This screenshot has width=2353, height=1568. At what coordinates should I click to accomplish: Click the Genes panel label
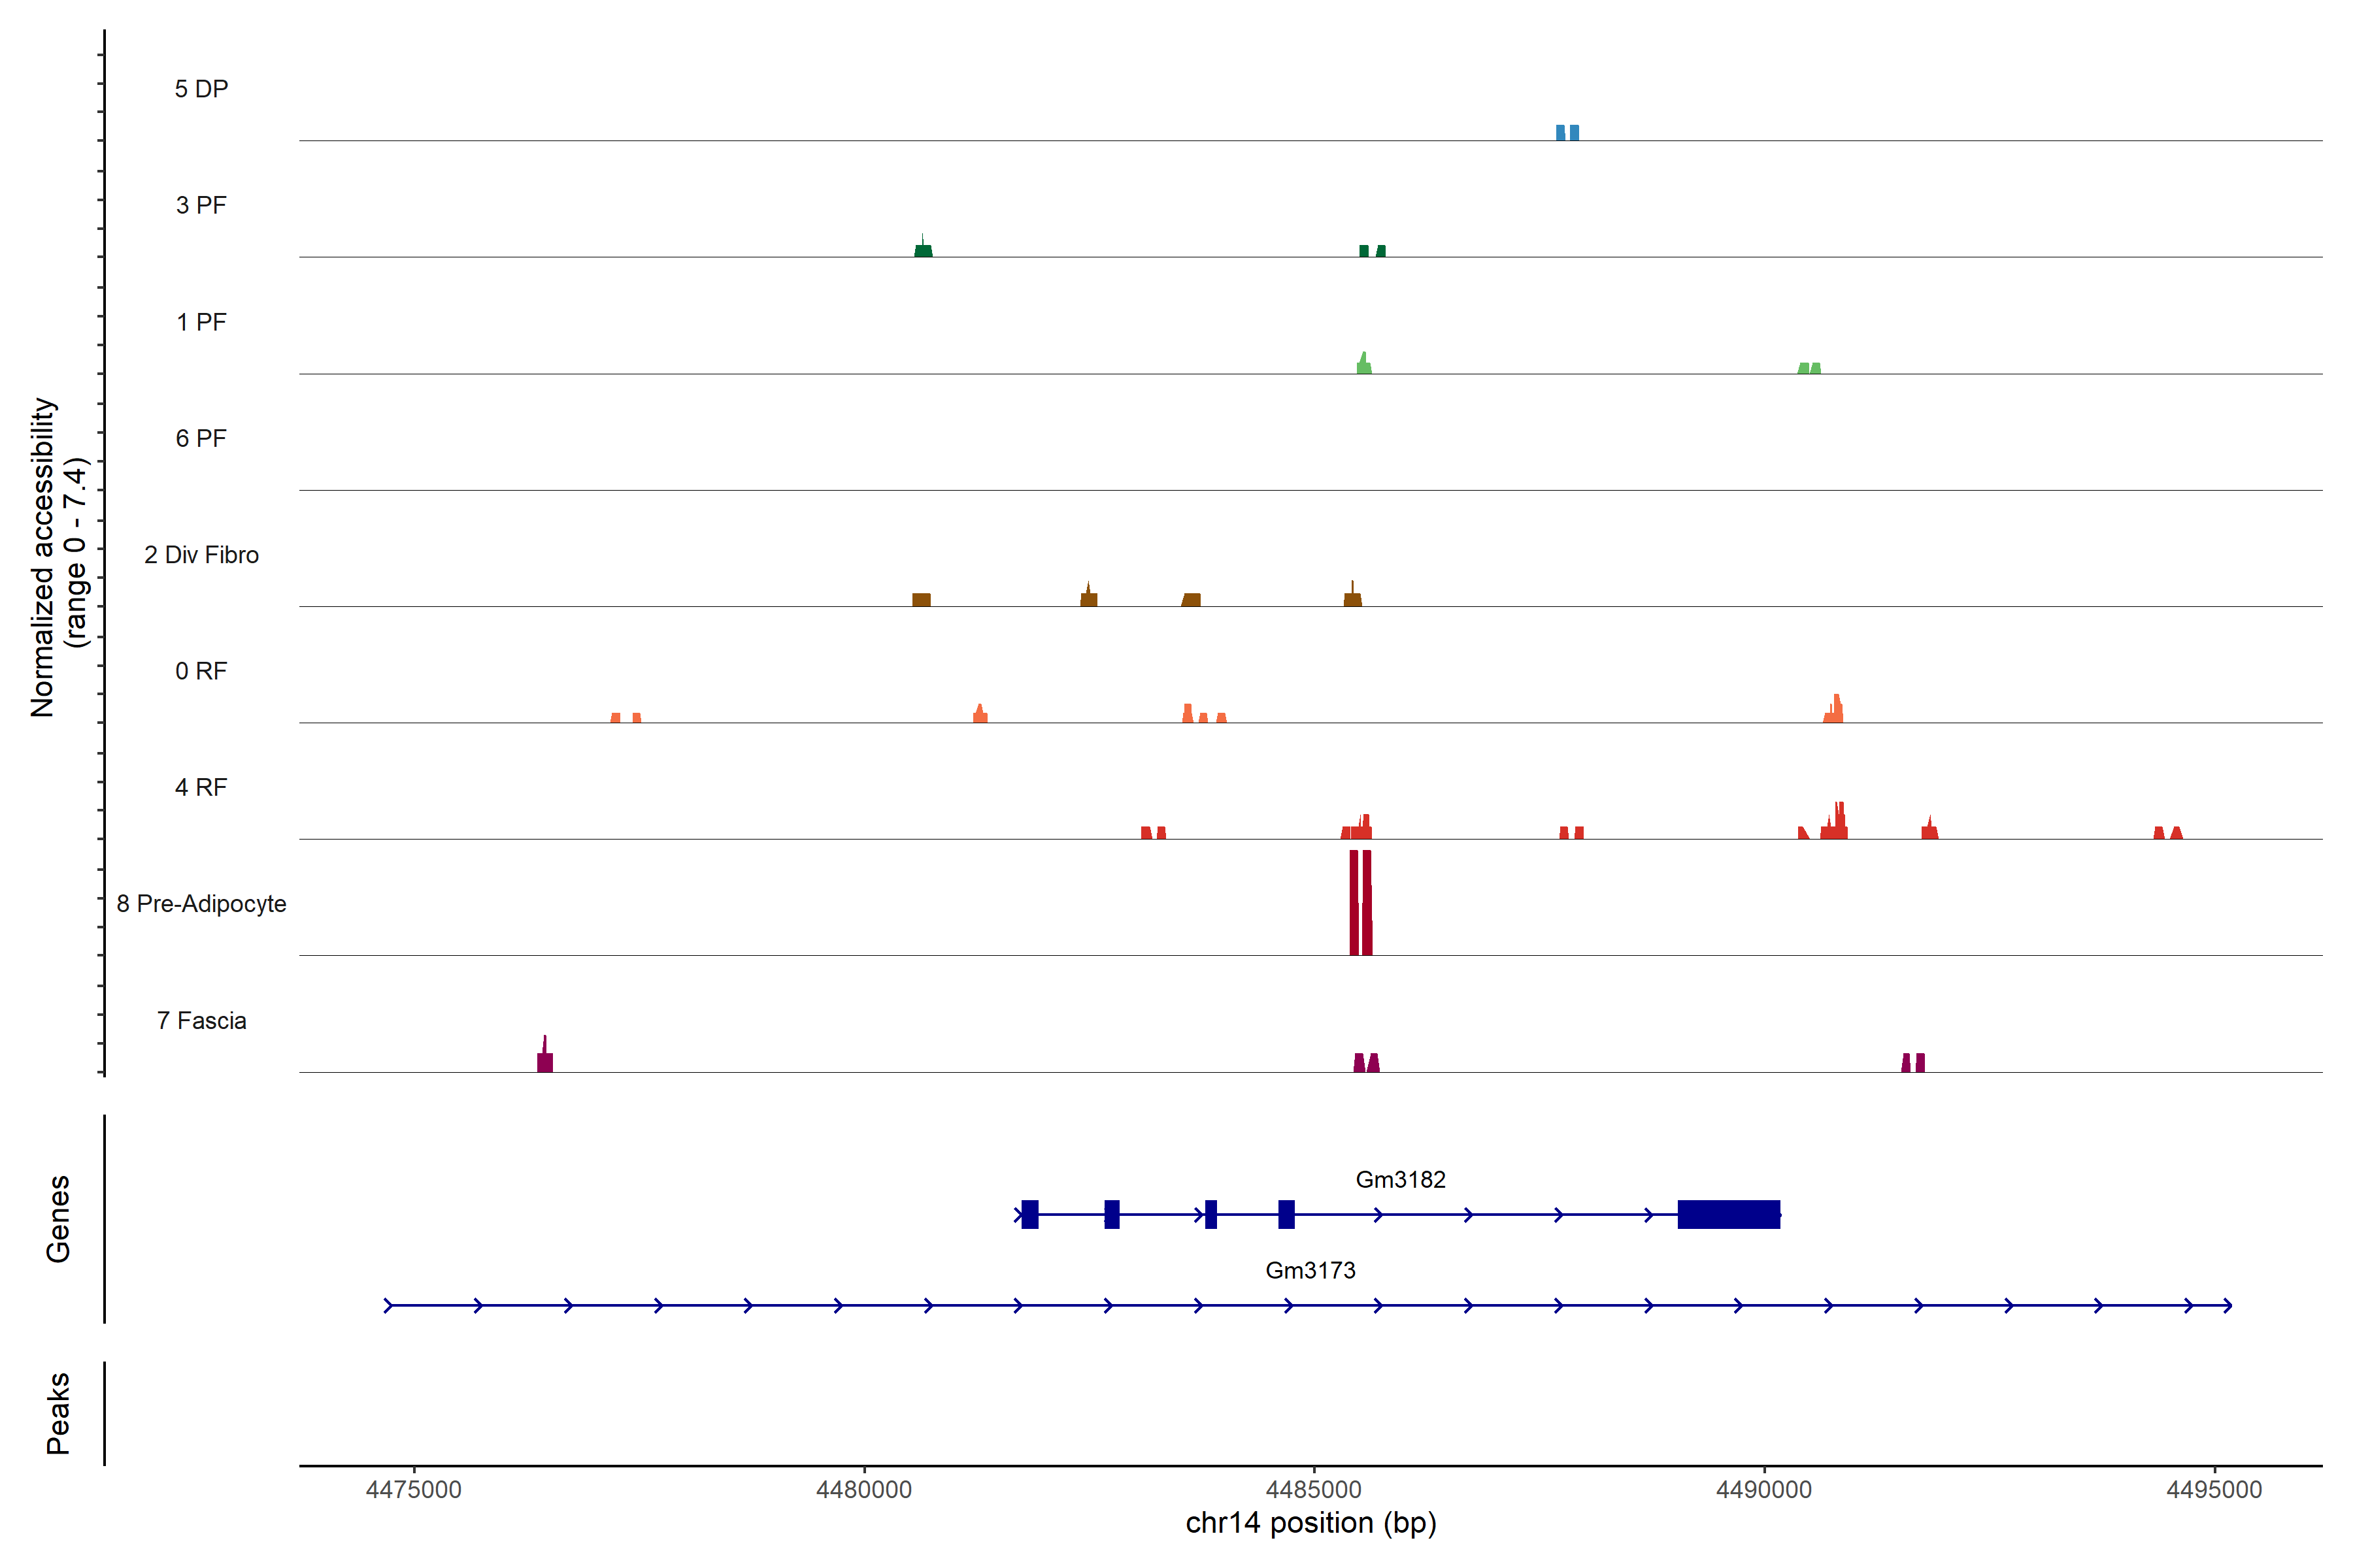point(58,1218)
